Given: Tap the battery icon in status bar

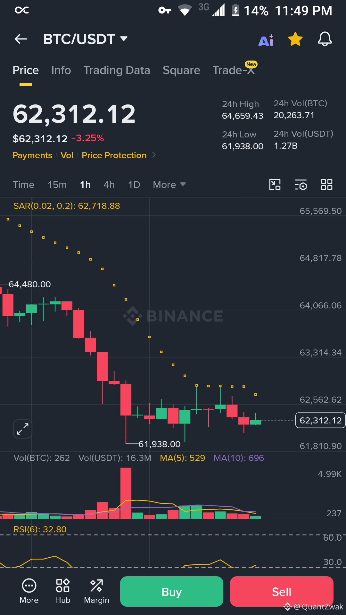Looking at the screenshot, I should coord(236,10).
